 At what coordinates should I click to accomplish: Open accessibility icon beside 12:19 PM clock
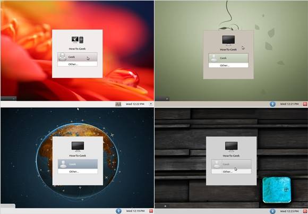pyautogui.click(x=118, y=211)
